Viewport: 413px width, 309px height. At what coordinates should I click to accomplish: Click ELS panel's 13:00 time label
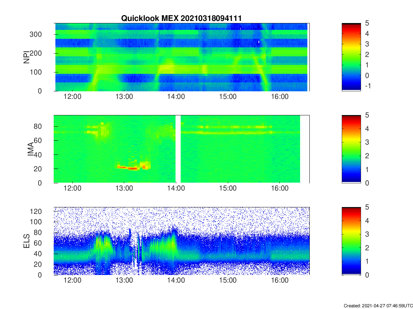[x=124, y=281]
